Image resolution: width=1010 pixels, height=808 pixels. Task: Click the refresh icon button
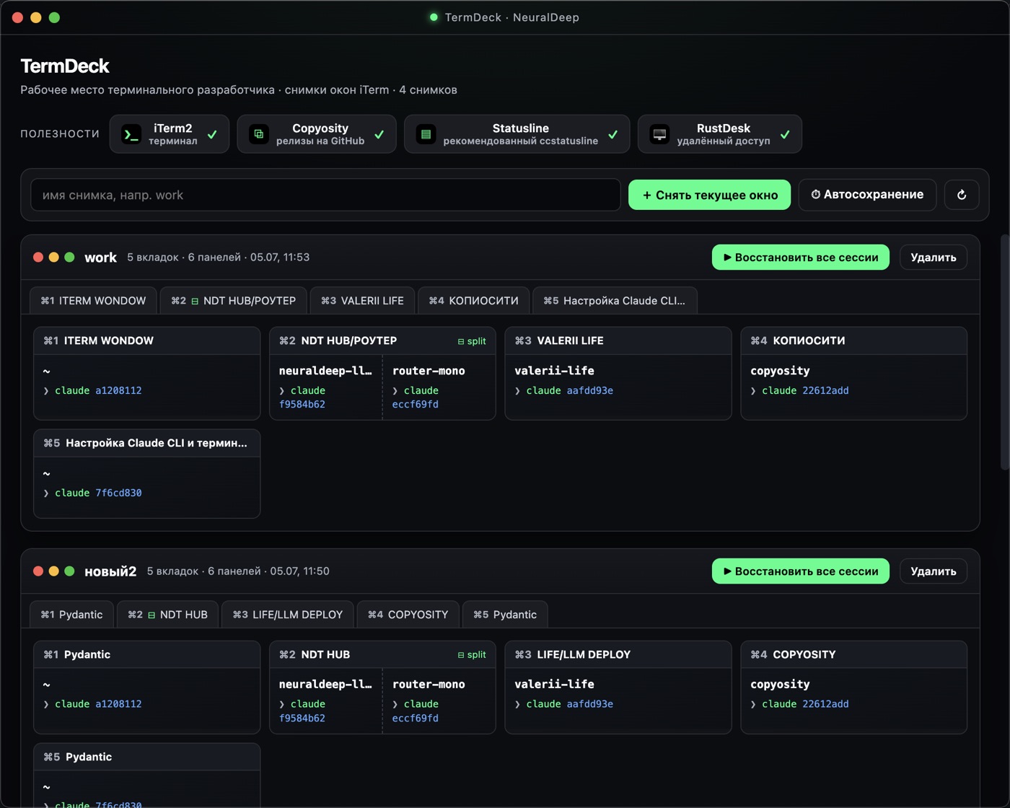point(962,195)
